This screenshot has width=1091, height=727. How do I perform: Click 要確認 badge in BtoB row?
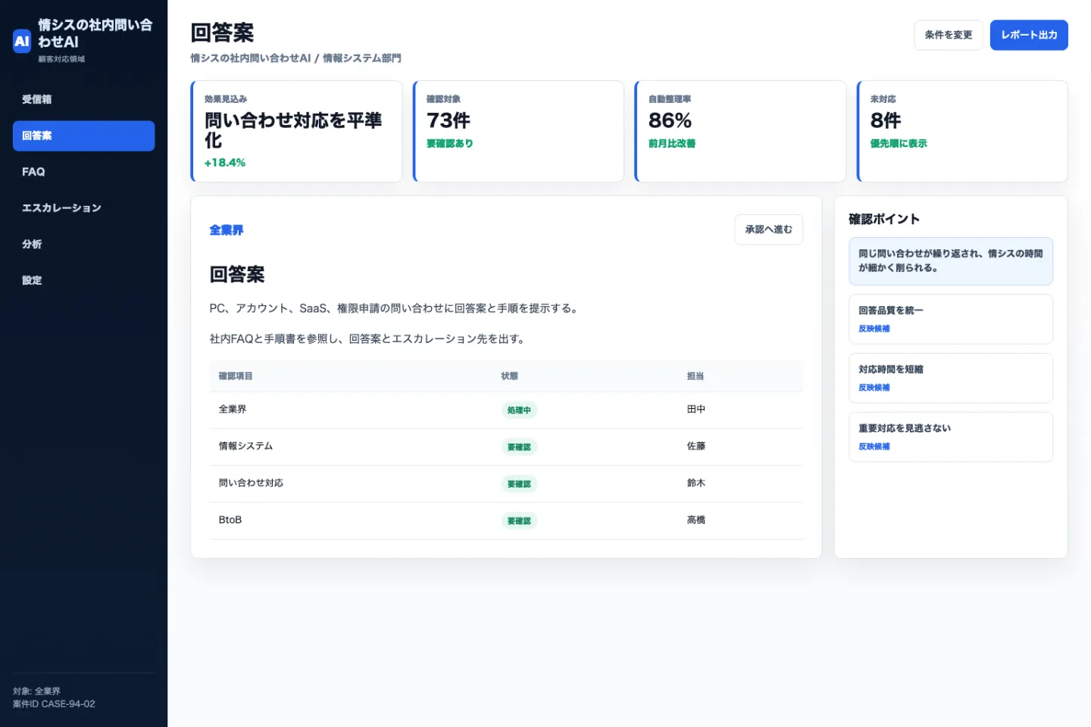tap(519, 521)
